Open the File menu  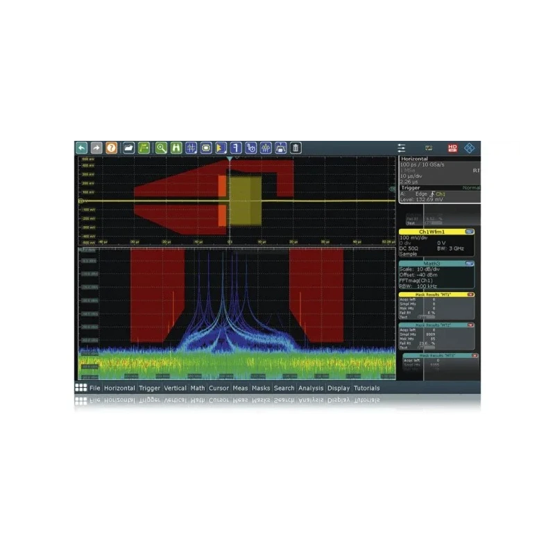coord(94,388)
